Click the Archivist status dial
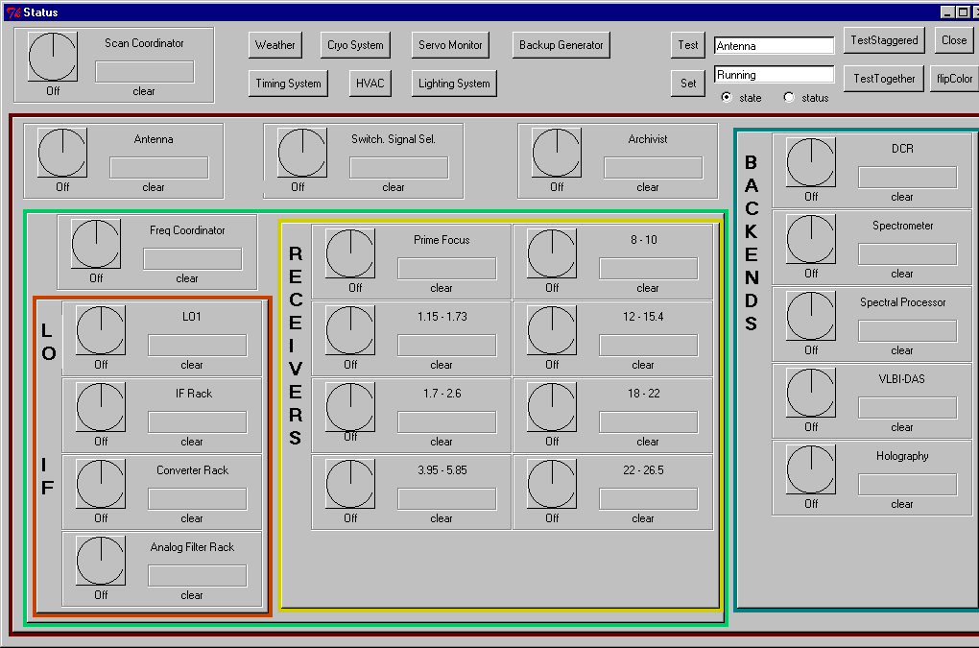This screenshot has height=648, width=979. 557,153
